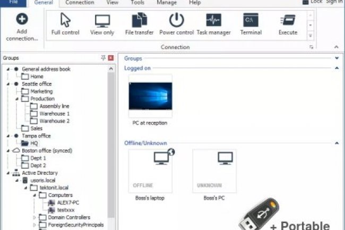
Task: Launch the Terminal connection mode
Action: (250, 24)
